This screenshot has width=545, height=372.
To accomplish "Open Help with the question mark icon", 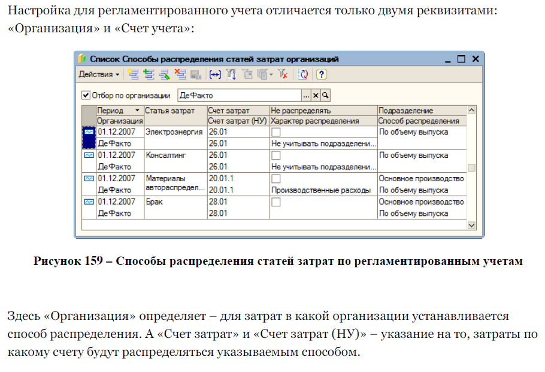I will click(x=322, y=74).
